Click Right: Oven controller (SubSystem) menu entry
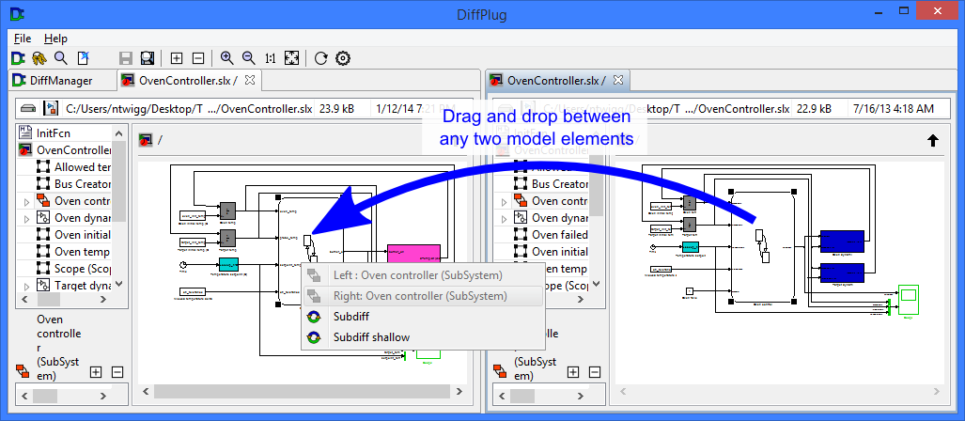Screen dimensions: 965x421 tap(424, 295)
